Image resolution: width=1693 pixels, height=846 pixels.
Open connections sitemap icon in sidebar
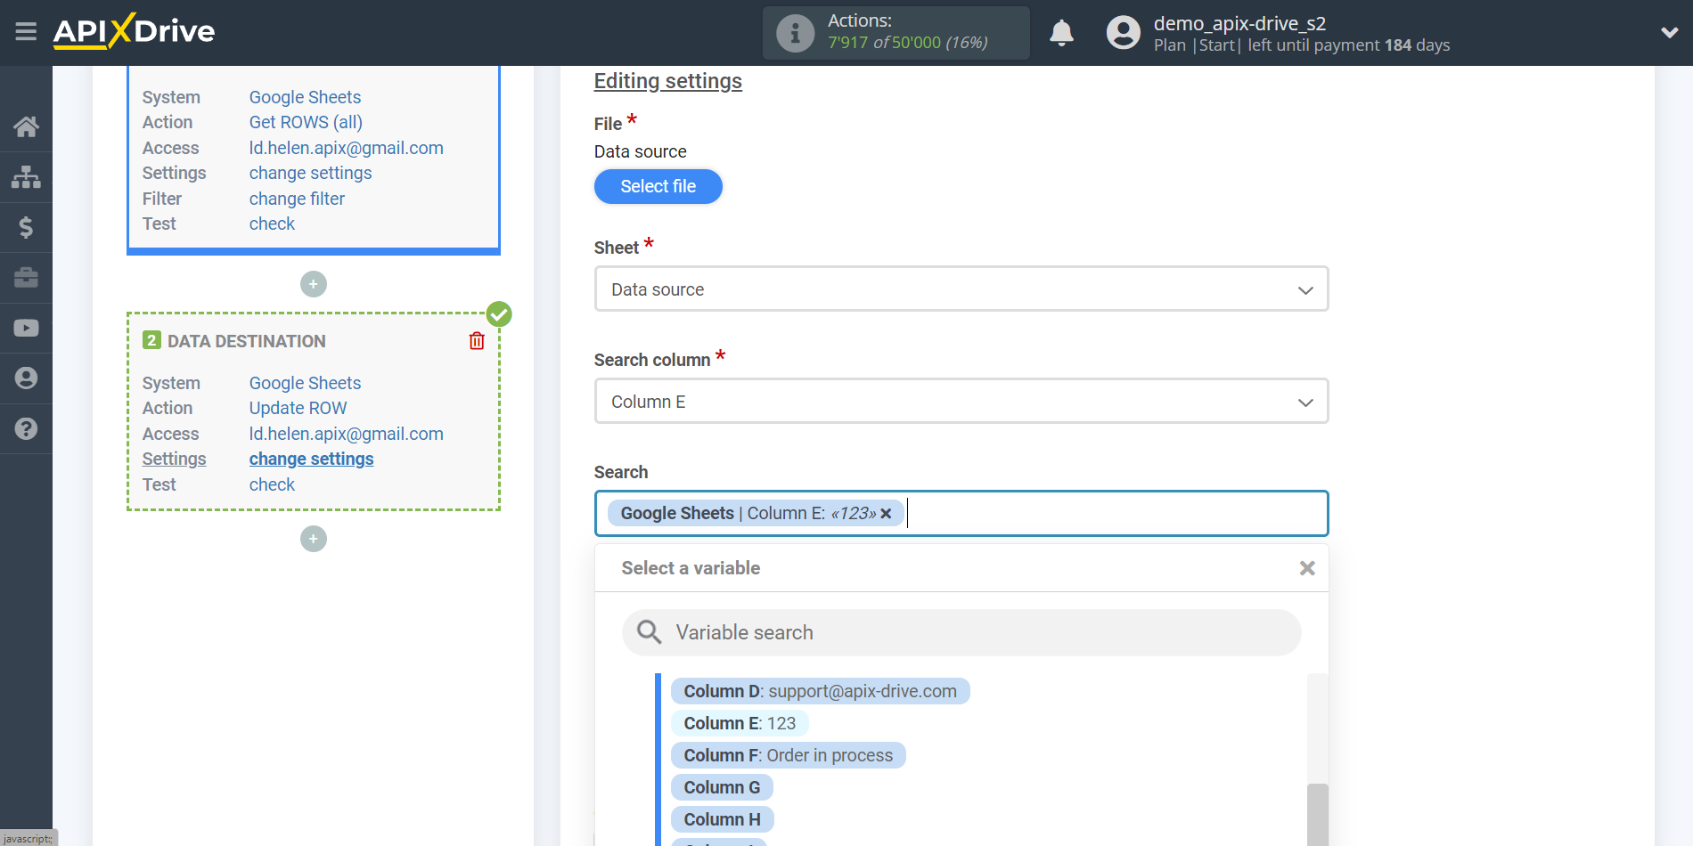pos(26,177)
